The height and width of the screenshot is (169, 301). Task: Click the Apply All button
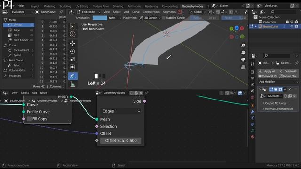tap(268, 71)
